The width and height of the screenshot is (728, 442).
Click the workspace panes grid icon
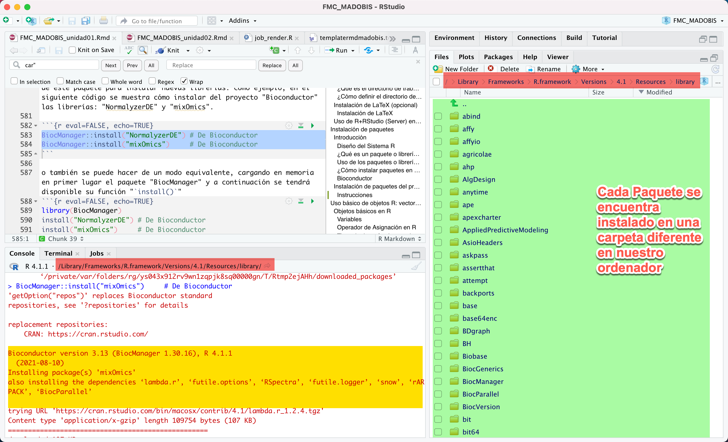point(212,21)
